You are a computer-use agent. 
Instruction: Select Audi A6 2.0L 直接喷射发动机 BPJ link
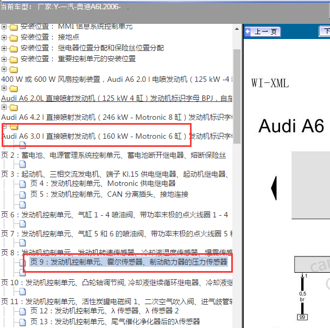[117, 99]
